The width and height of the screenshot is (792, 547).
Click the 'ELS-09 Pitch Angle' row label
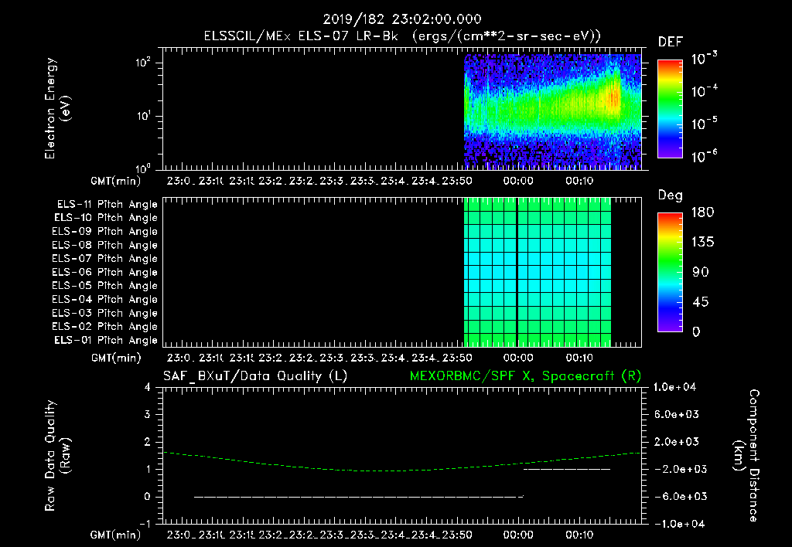point(105,232)
